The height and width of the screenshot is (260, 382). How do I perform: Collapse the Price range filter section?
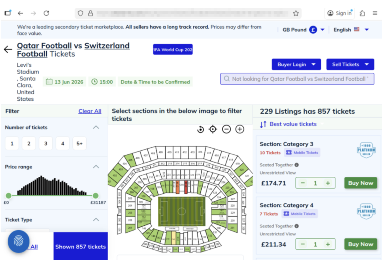96,167
